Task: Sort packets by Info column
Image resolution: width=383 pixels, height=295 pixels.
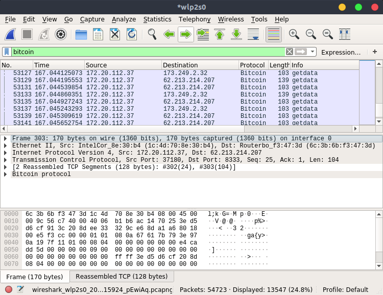Action: 325,65
